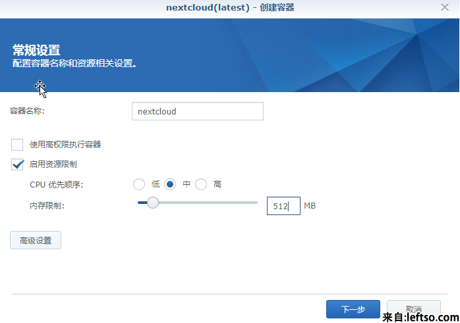Click the nextcloud(latest) - 创建容器 dialog title
Screen dimensions: 460x323
pos(230,8)
